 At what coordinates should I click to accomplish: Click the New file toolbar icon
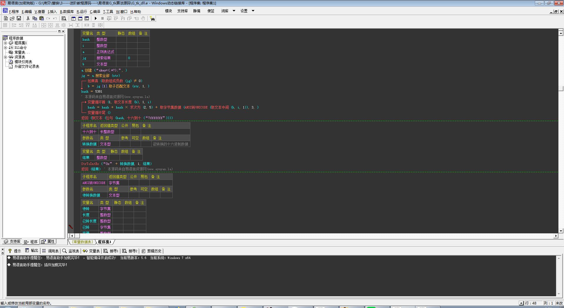pyautogui.click(x=6, y=18)
